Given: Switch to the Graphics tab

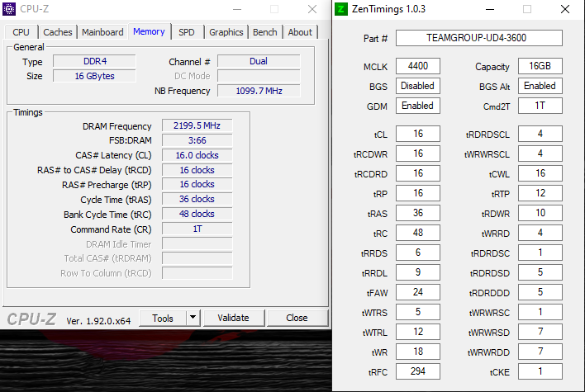Looking at the screenshot, I should pos(226,32).
